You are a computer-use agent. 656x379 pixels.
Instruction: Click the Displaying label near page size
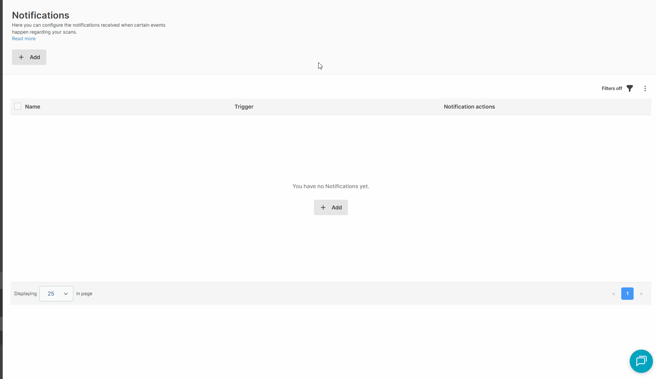coord(25,294)
